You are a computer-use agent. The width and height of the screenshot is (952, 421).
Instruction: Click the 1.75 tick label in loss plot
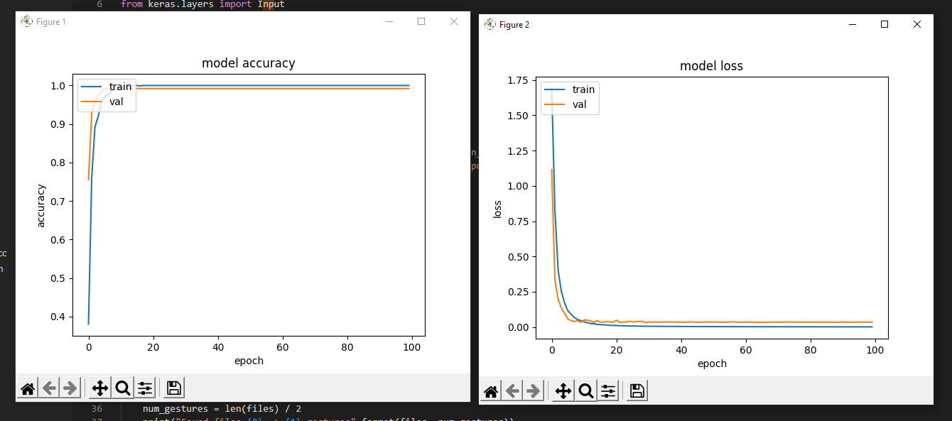[518, 80]
